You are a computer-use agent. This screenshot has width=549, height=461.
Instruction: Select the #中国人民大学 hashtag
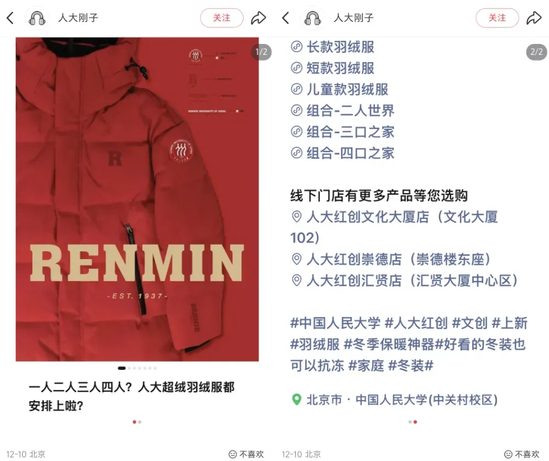click(x=335, y=323)
